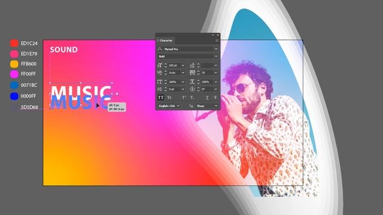
Task: Click the baseline shift stepper arrows
Action: [x=165, y=89]
